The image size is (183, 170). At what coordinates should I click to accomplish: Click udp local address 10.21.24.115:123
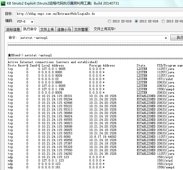[55, 157]
